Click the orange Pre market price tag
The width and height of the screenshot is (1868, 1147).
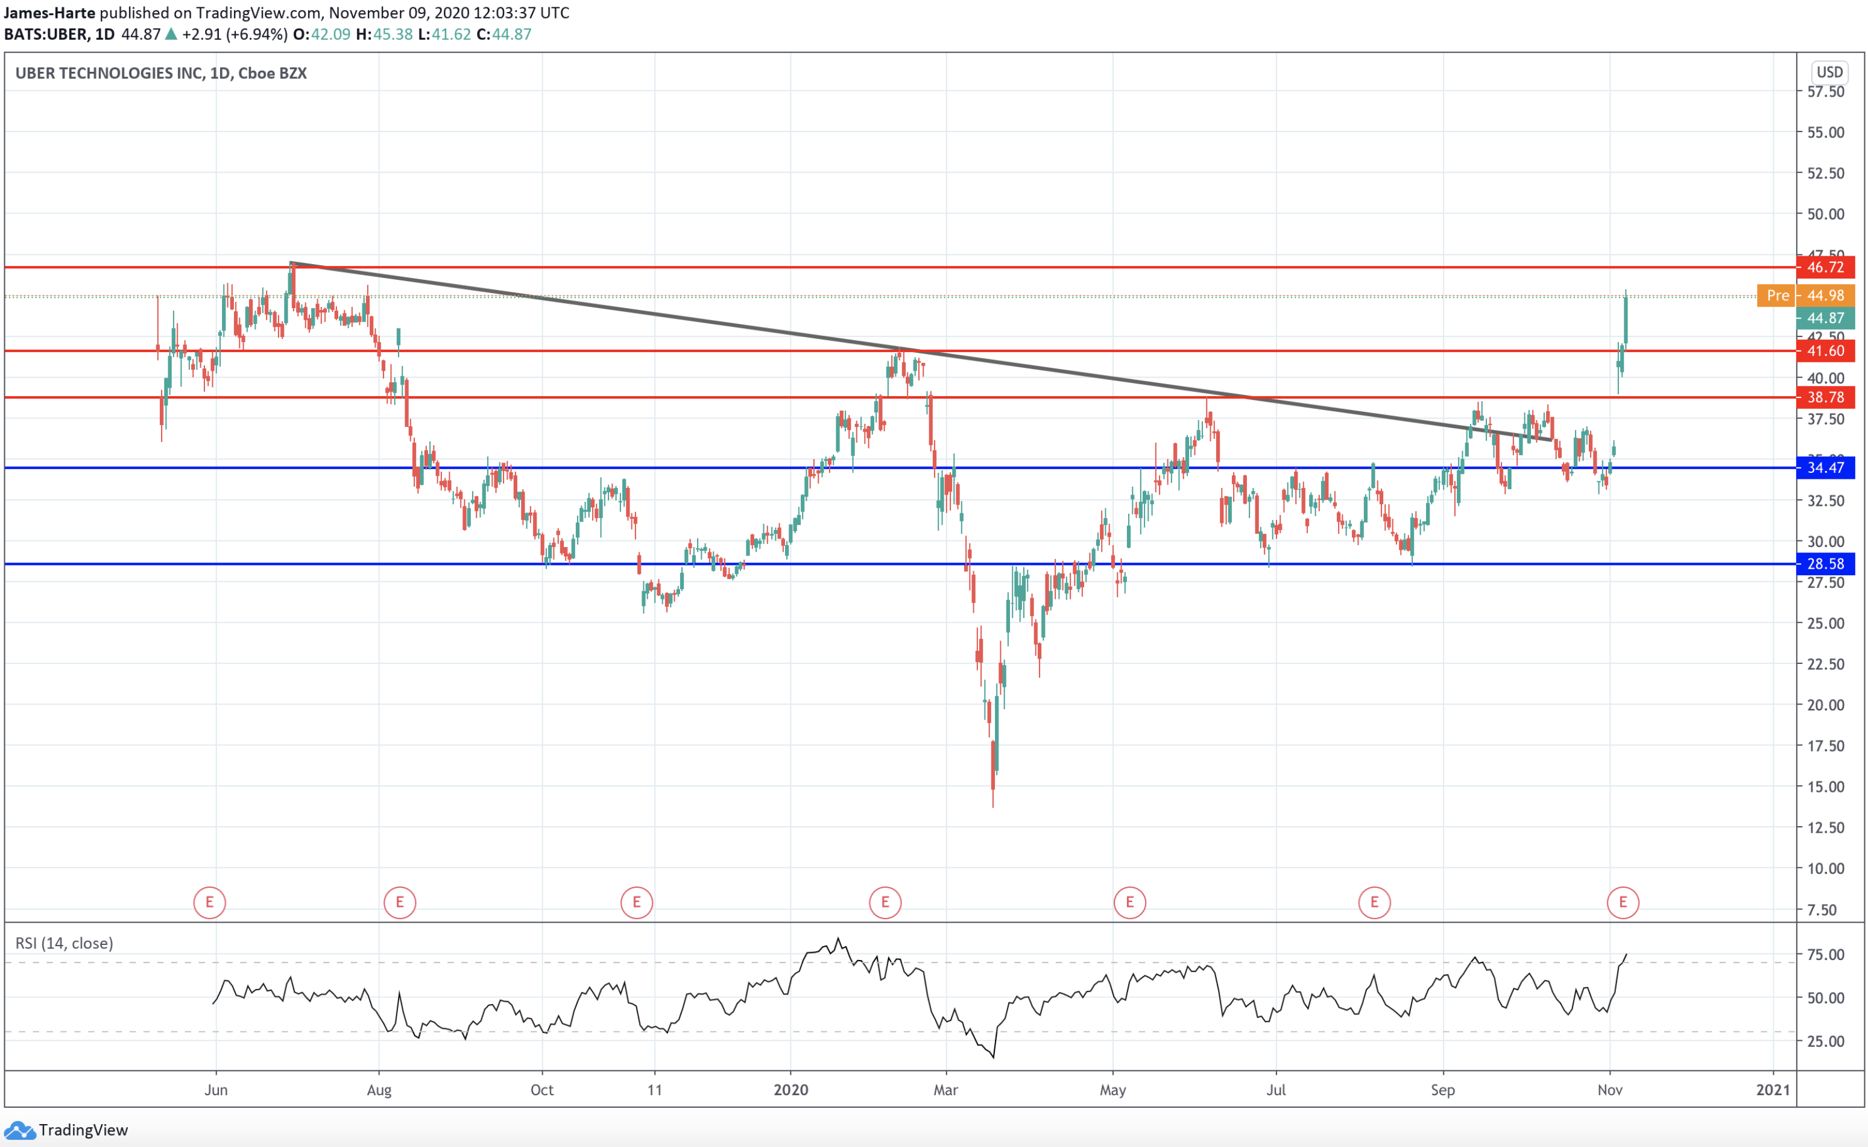pos(1776,295)
